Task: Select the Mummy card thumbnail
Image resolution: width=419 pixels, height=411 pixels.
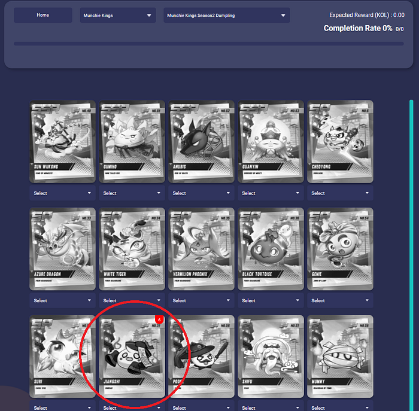Action: (340, 357)
